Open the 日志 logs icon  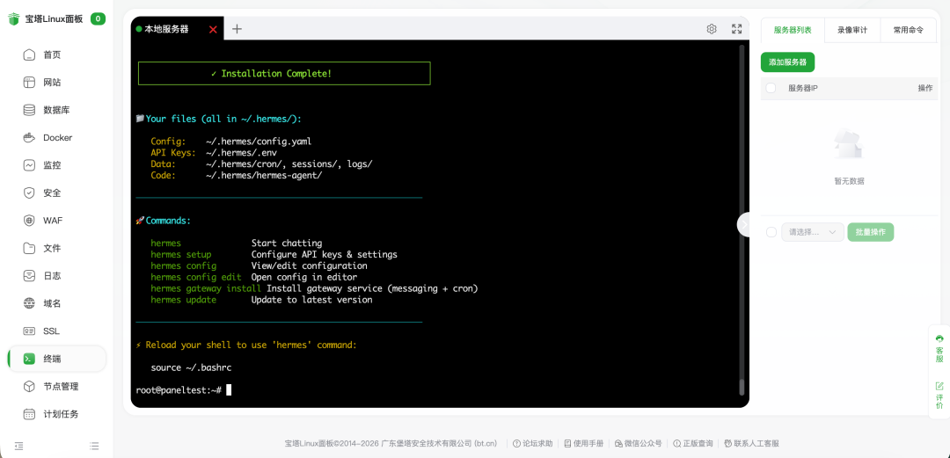29,276
